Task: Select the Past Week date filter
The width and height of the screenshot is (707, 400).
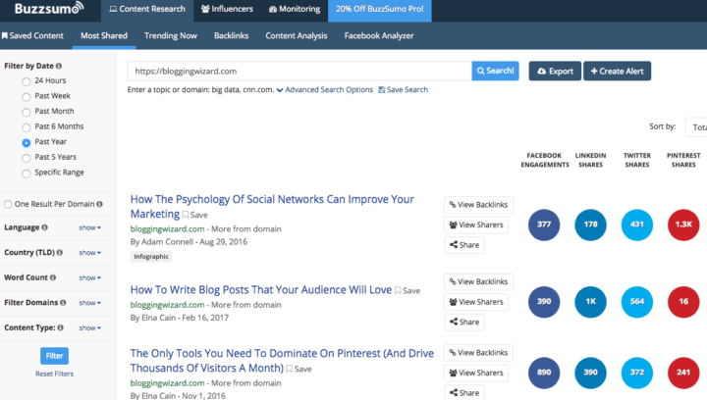Action: coord(27,97)
